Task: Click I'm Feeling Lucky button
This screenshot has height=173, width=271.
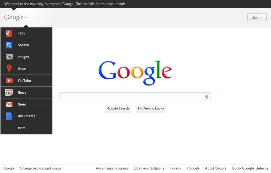Action: point(151,108)
